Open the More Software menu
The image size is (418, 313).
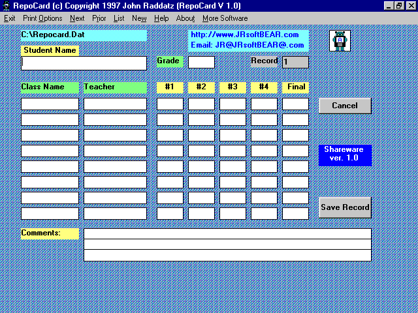pos(225,18)
